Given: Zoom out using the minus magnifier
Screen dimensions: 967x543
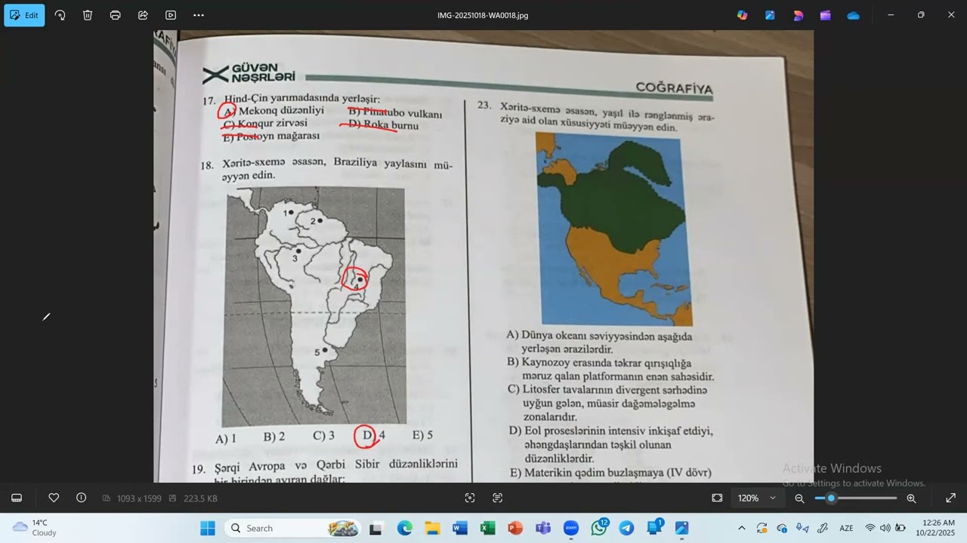Looking at the screenshot, I should [799, 499].
